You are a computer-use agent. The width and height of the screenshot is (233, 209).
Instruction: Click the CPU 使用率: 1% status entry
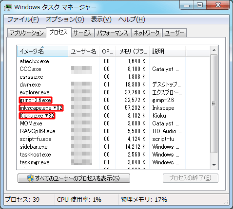click(79, 199)
